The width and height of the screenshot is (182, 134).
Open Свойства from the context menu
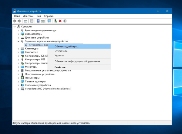pos(60,67)
